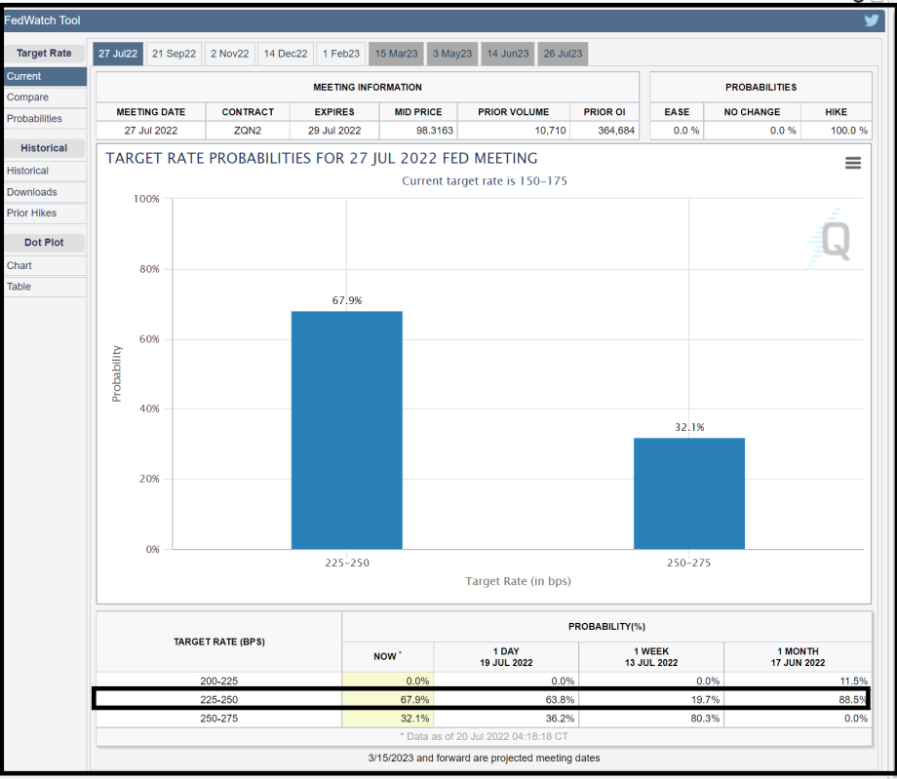Image resolution: width=897 pixels, height=779 pixels.
Task: Click the Q watermark logo on chart
Action: click(830, 240)
